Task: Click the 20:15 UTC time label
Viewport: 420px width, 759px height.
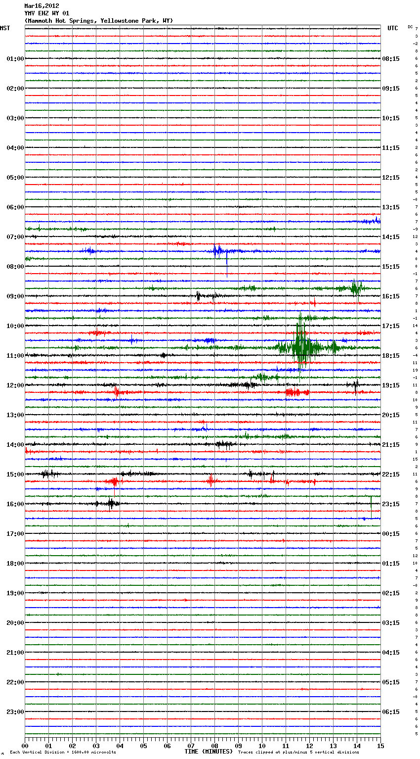Action: [x=391, y=415]
